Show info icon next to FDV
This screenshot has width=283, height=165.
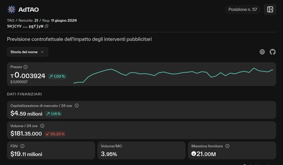22,146
